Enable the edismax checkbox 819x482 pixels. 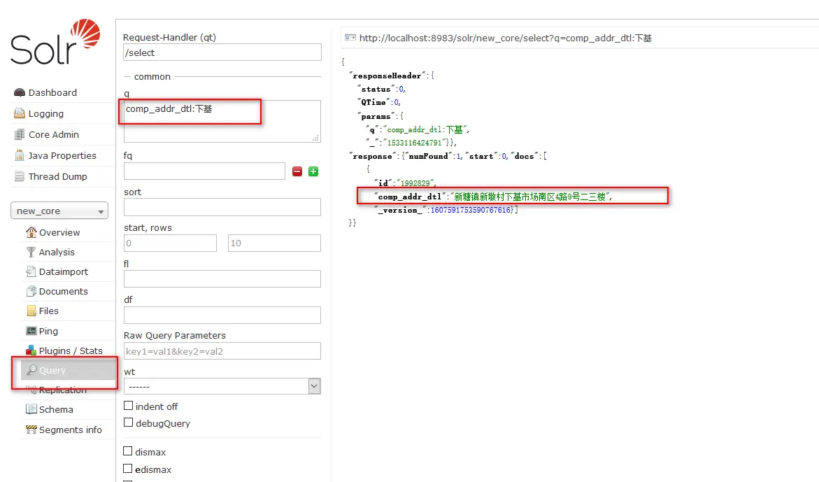click(128, 469)
